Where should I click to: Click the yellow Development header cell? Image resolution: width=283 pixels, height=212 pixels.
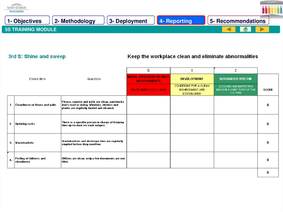tap(192, 79)
